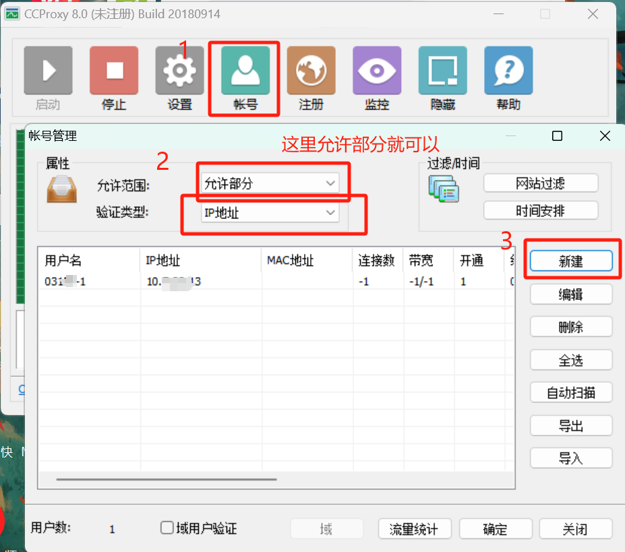This screenshot has width=625, height=552.
Task: Click the MAC地址 column header
Action: coord(307,260)
